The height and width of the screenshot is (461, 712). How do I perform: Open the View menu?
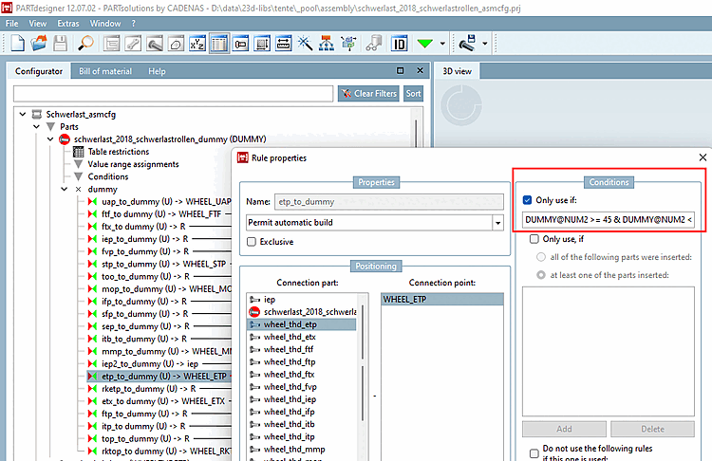click(38, 24)
